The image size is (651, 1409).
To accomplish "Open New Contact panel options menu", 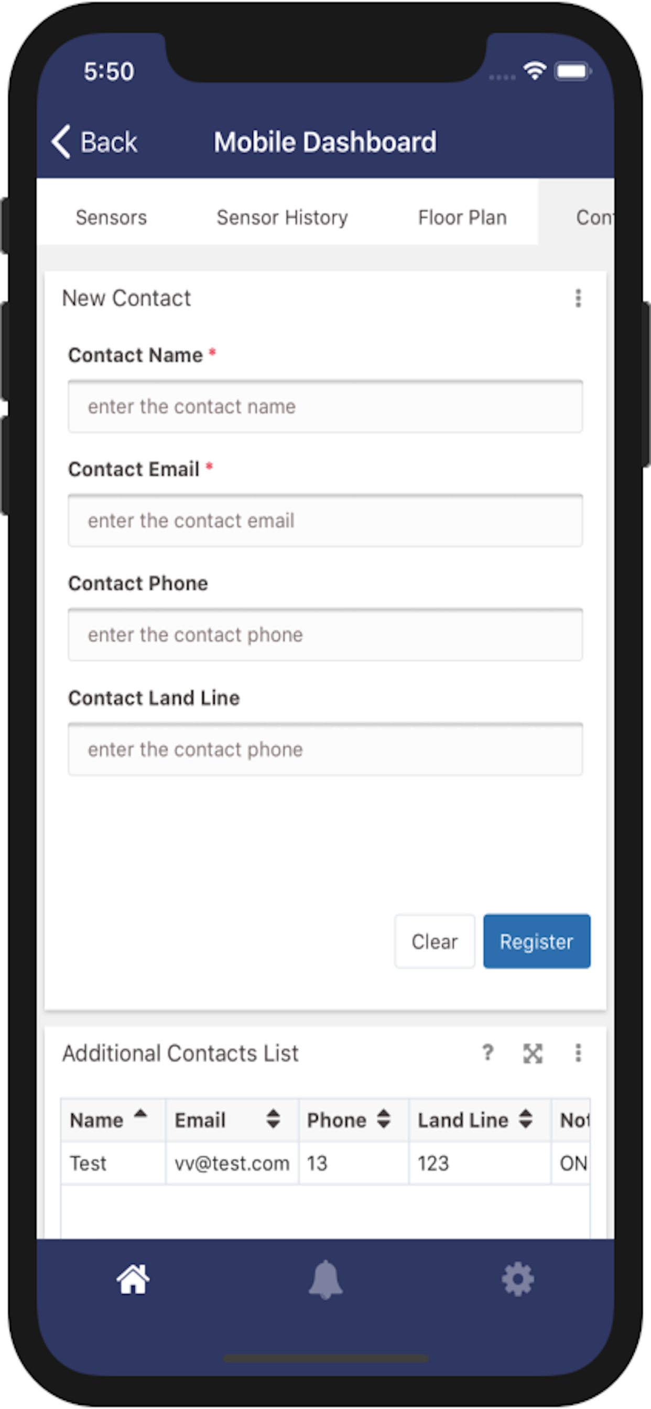I will (578, 298).
